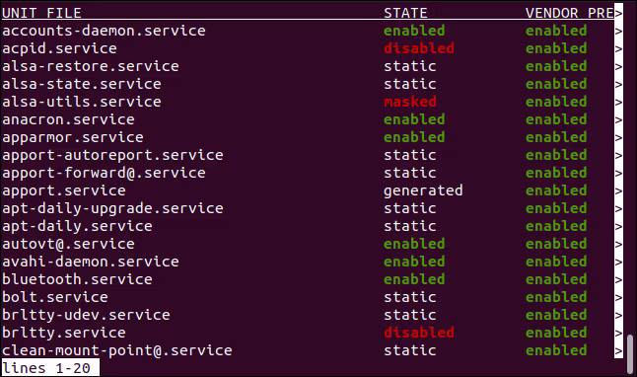Click the VENDOR PRE column header
The image size is (637, 377).
pyautogui.click(x=570, y=13)
